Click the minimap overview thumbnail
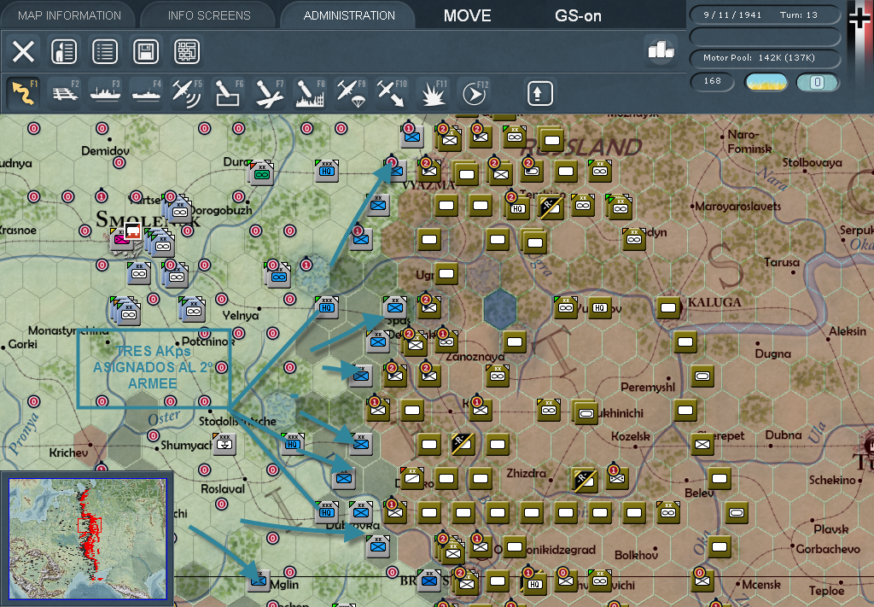 (88, 539)
